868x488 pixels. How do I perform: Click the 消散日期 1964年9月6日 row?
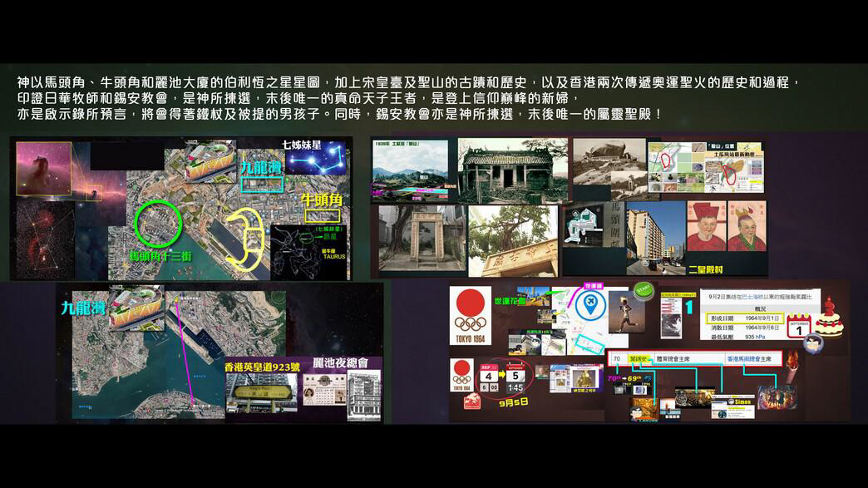point(745,328)
